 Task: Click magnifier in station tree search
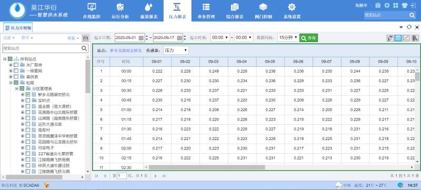click(84, 48)
